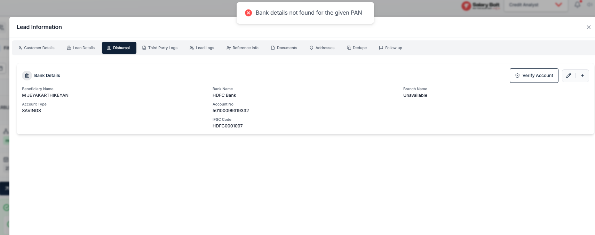Select the Unavailable branch name value
The height and width of the screenshot is (235, 595).
[x=415, y=95]
